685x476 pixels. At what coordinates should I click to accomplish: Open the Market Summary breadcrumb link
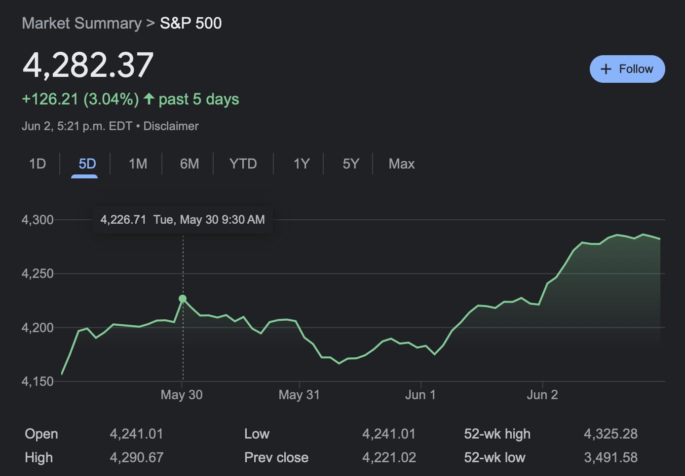coord(82,23)
